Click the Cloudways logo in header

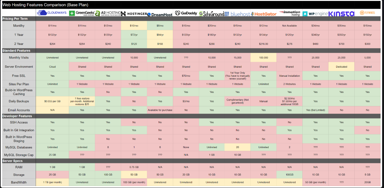52,13
